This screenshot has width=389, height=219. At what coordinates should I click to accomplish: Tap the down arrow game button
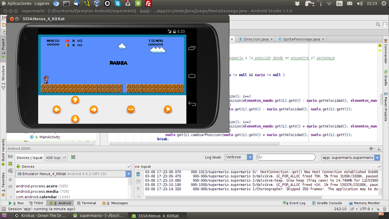click(75, 119)
